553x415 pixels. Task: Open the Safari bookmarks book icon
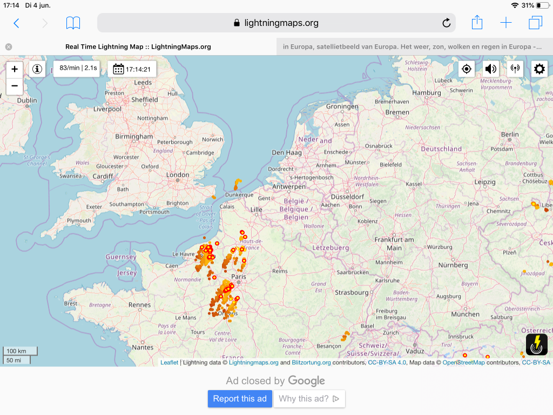point(73,23)
